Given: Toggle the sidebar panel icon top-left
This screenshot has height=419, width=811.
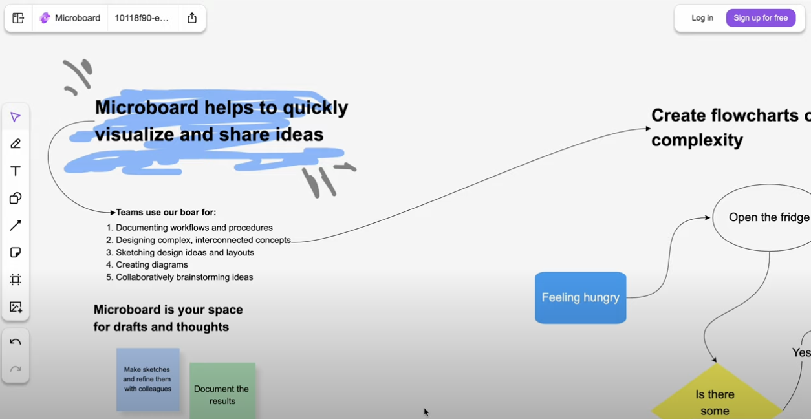Looking at the screenshot, I should [17, 17].
